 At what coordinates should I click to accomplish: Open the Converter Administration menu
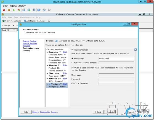27,17
